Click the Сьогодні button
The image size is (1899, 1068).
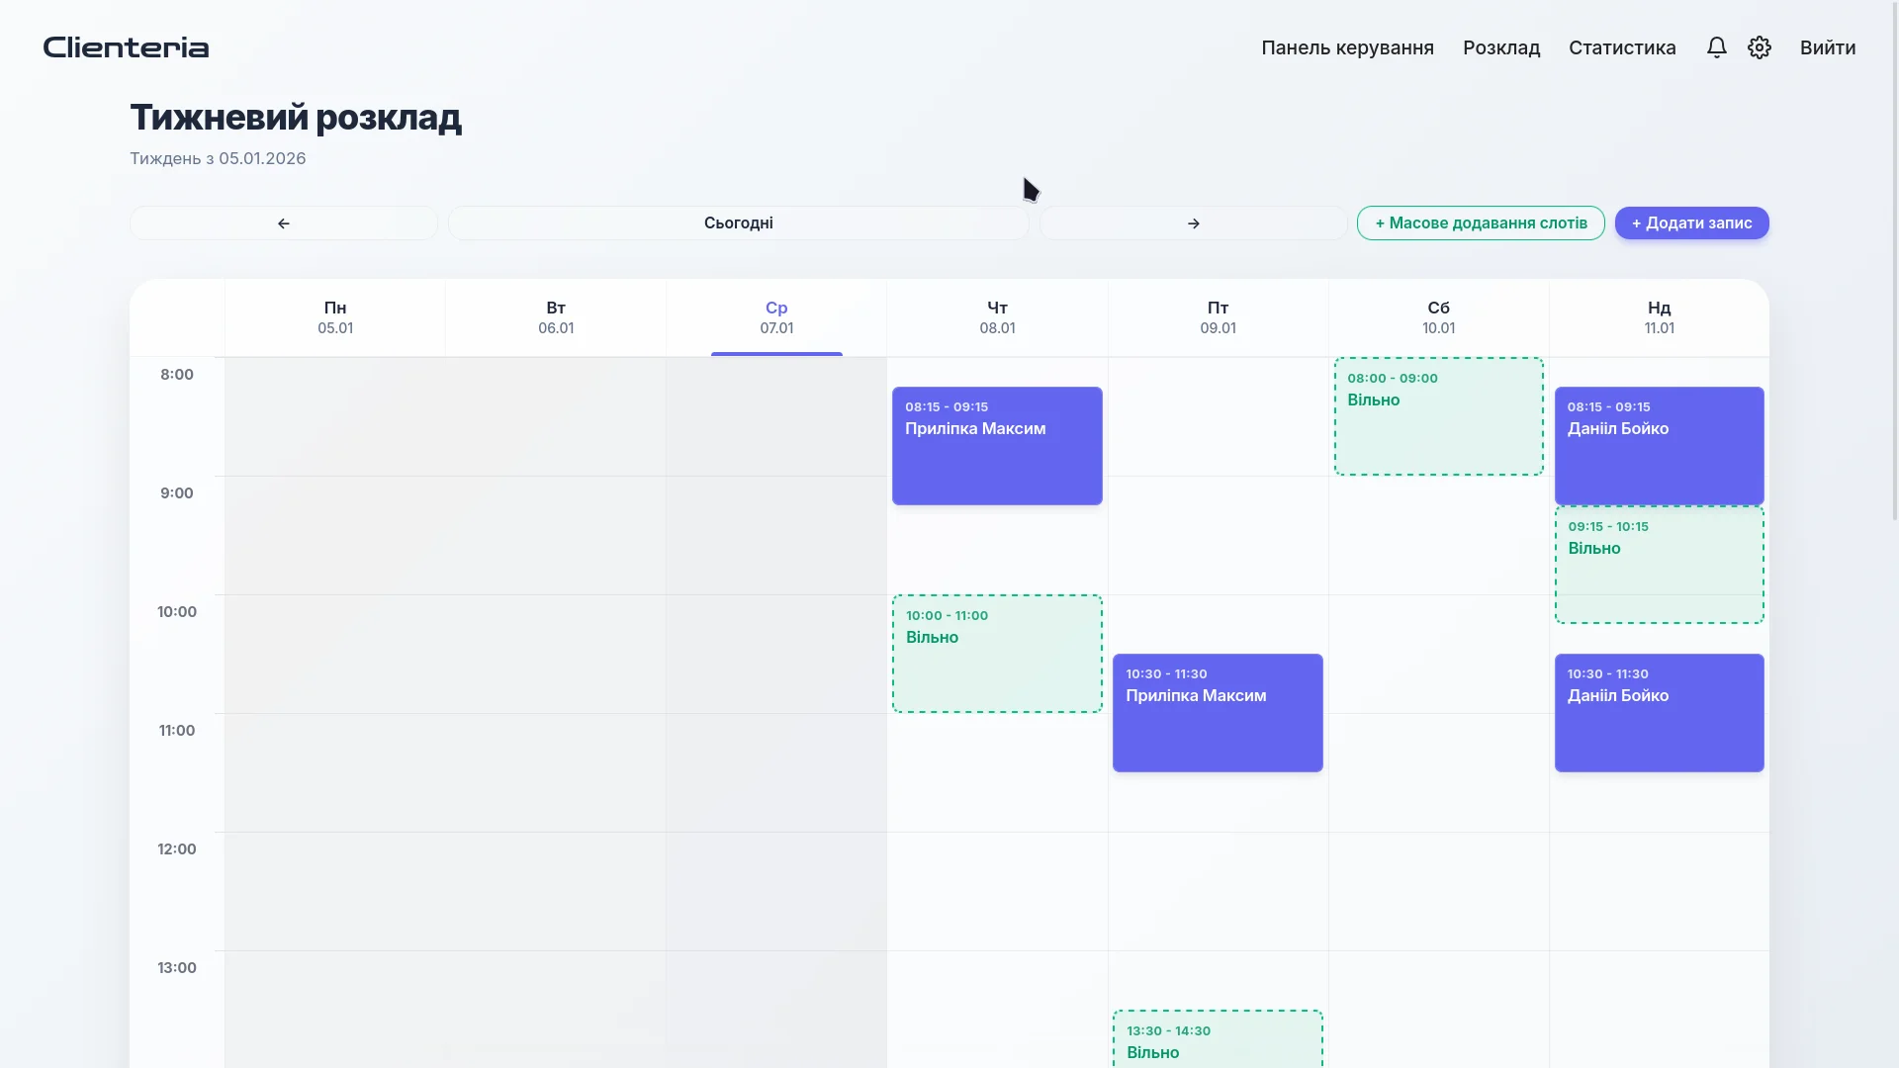[x=738, y=222]
